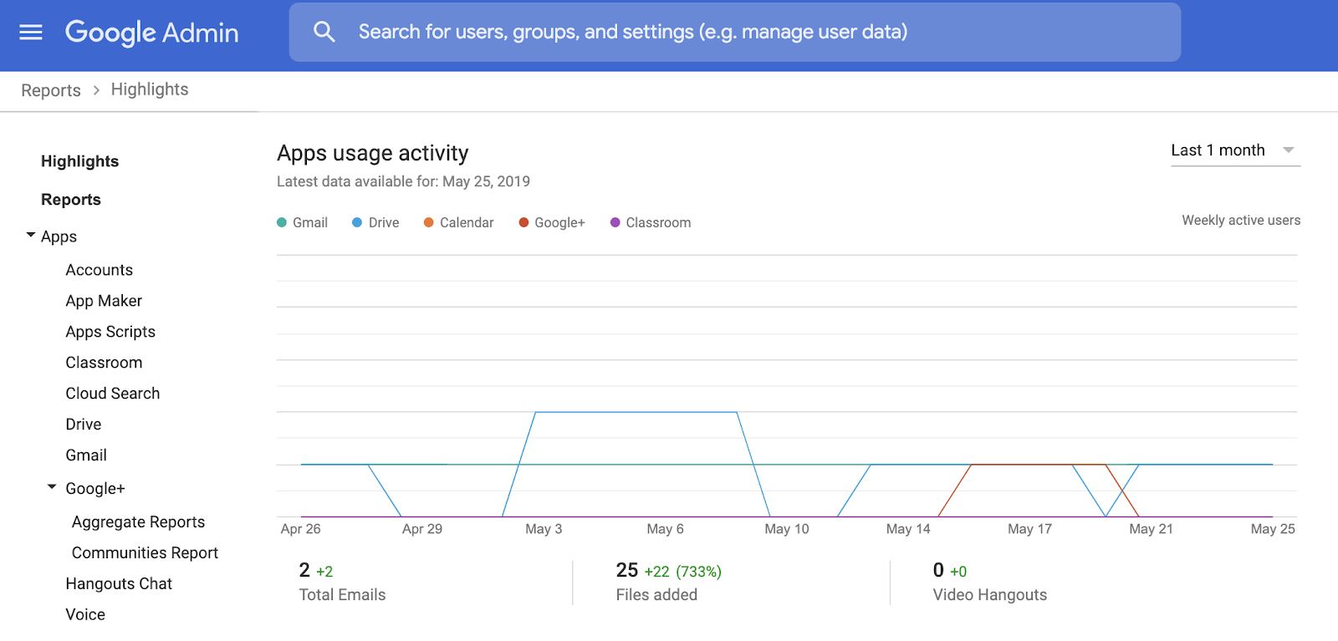This screenshot has height=641, width=1338.
Task: Click the +22 (733%) change value
Action: 682,572
